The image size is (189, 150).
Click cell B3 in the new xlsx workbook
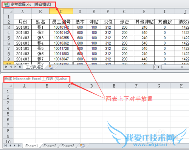point(47,102)
